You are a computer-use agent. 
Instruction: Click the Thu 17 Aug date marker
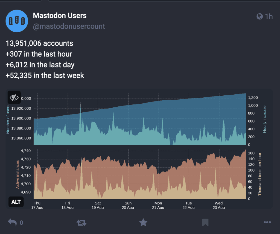pyautogui.click(x=37, y=205)
